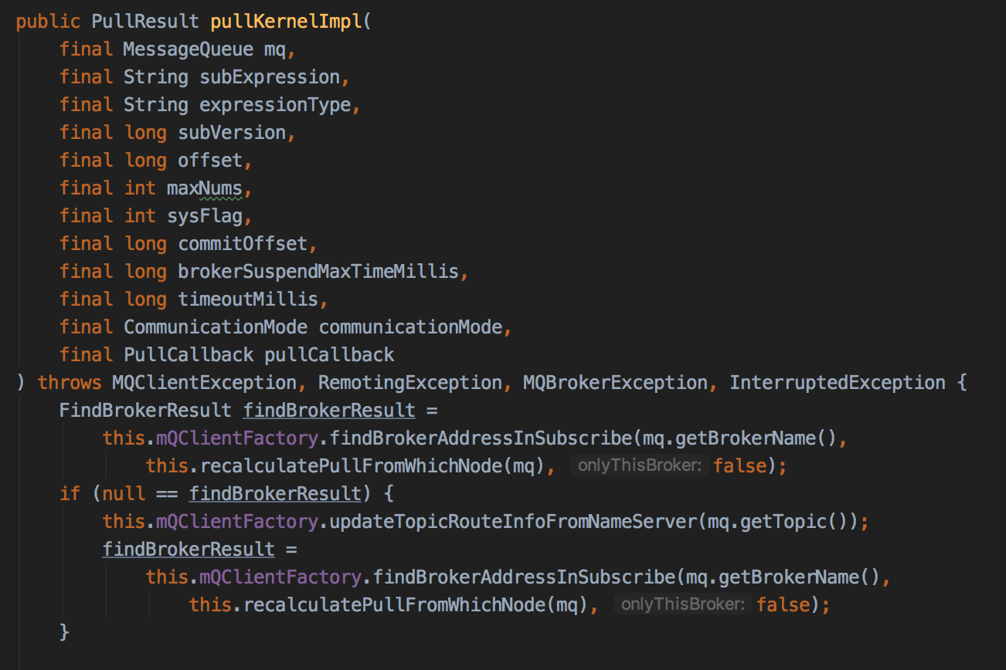Screen dimensions: 1006x670
Task: Click the timeoutMillis parameter
Action: point(248,299)
